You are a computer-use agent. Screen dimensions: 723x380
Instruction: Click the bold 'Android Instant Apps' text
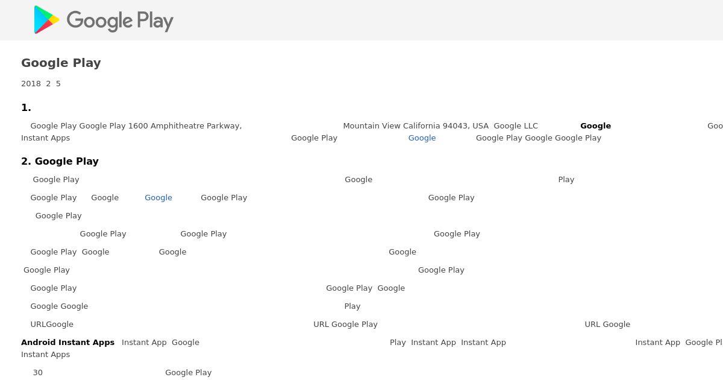[x=67, y=343]
